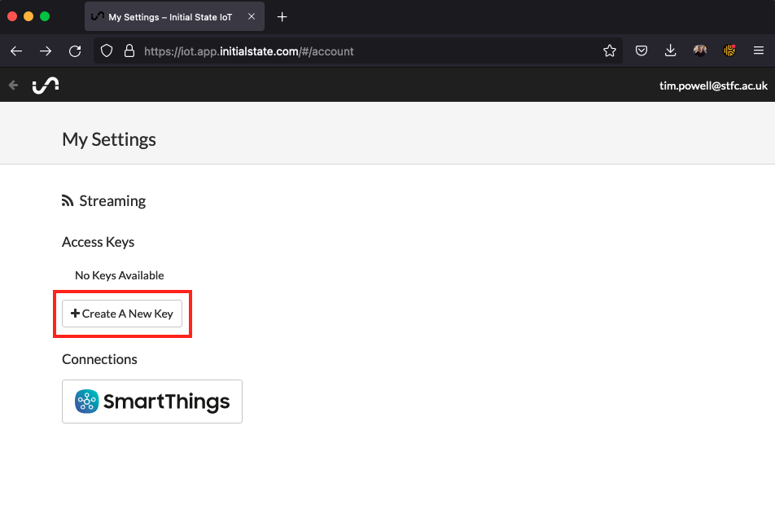Close the My Settings tab
The width and height of the screenshot is (775, 531).
pos(252,16)
